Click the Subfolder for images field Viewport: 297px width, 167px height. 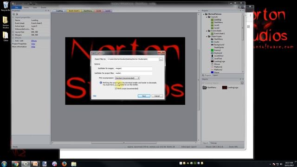click(x=134, y=68)
